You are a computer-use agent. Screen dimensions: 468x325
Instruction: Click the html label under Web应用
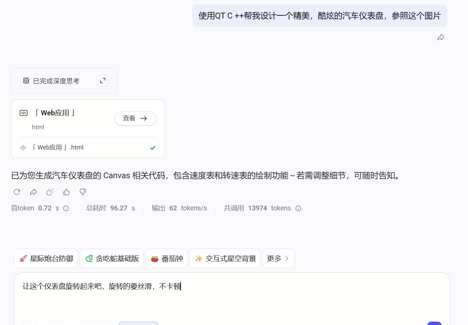[x=38, y=127]
